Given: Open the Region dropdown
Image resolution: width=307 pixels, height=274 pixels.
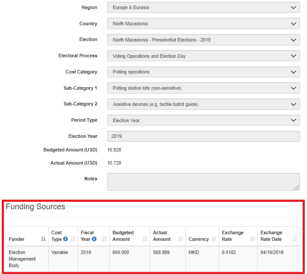Looking at the screenshot, I should point(203,8).
